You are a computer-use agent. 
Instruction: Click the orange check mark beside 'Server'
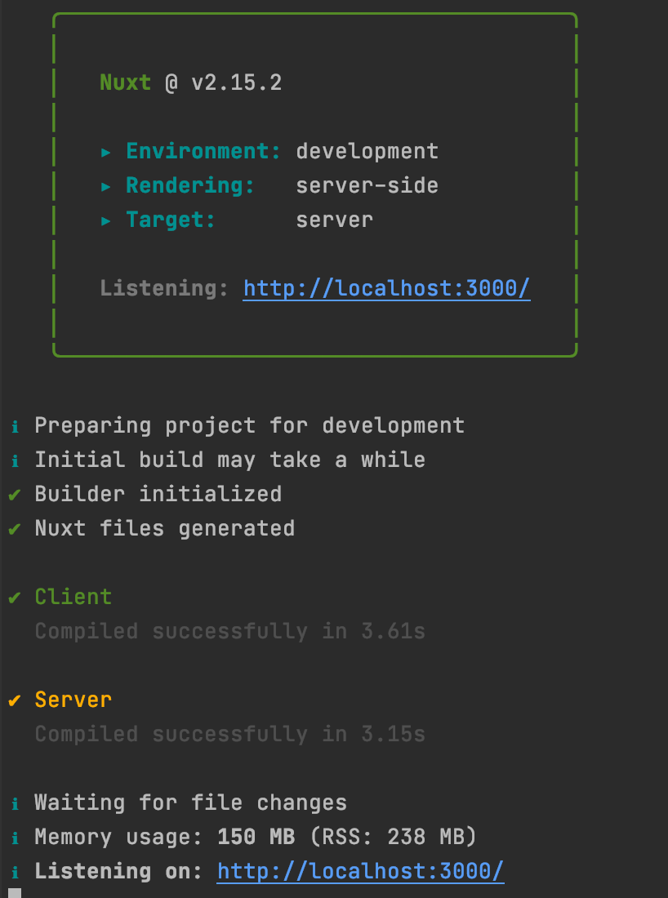(15, 700)
